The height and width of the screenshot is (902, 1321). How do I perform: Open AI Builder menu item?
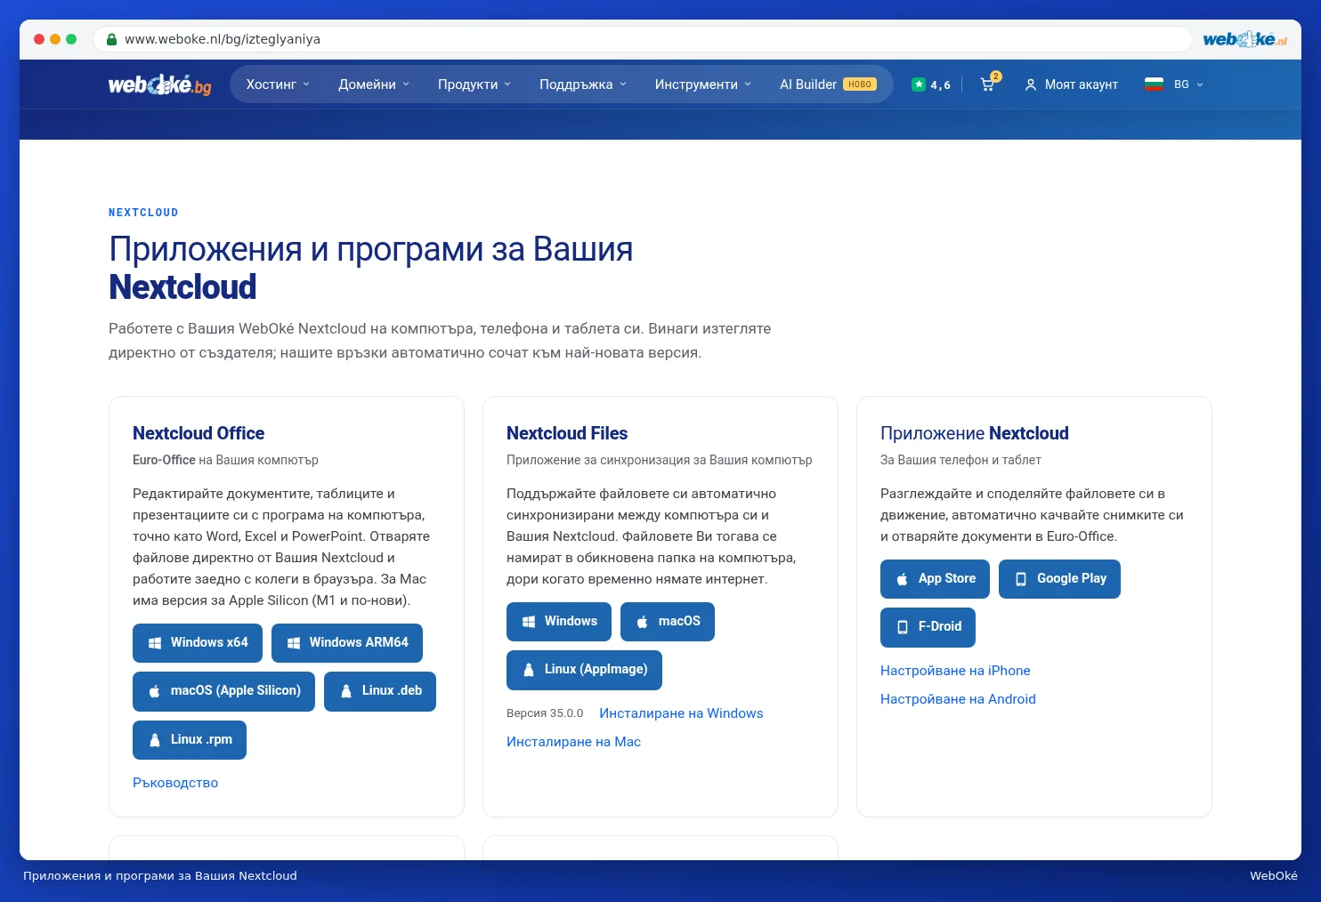pyautogui.click(x=828, y=85)
